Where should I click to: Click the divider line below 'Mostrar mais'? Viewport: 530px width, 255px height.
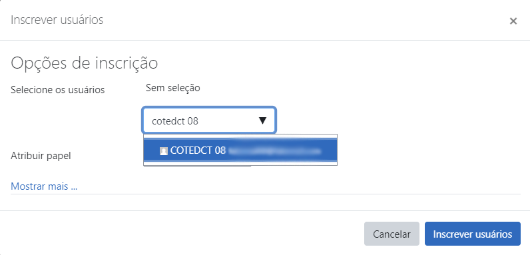click(x=266, y=194)
